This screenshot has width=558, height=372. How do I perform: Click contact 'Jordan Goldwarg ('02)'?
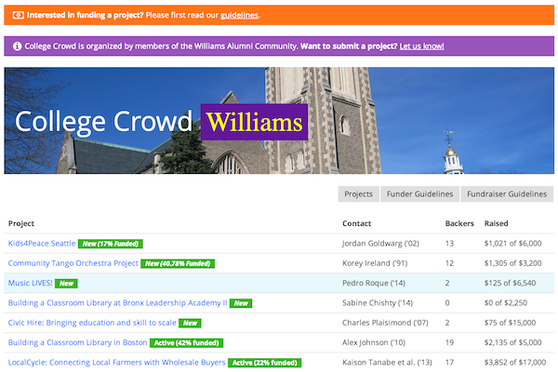pyautogui.click(x=380, y=244)
